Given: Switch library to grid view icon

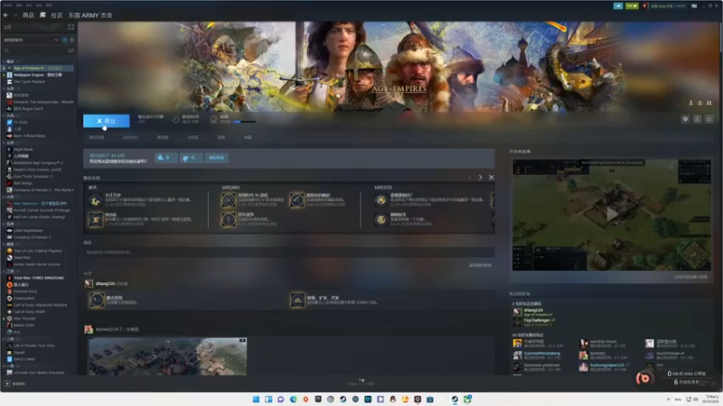Looking at the screenshot, I should tap(70, 27).
